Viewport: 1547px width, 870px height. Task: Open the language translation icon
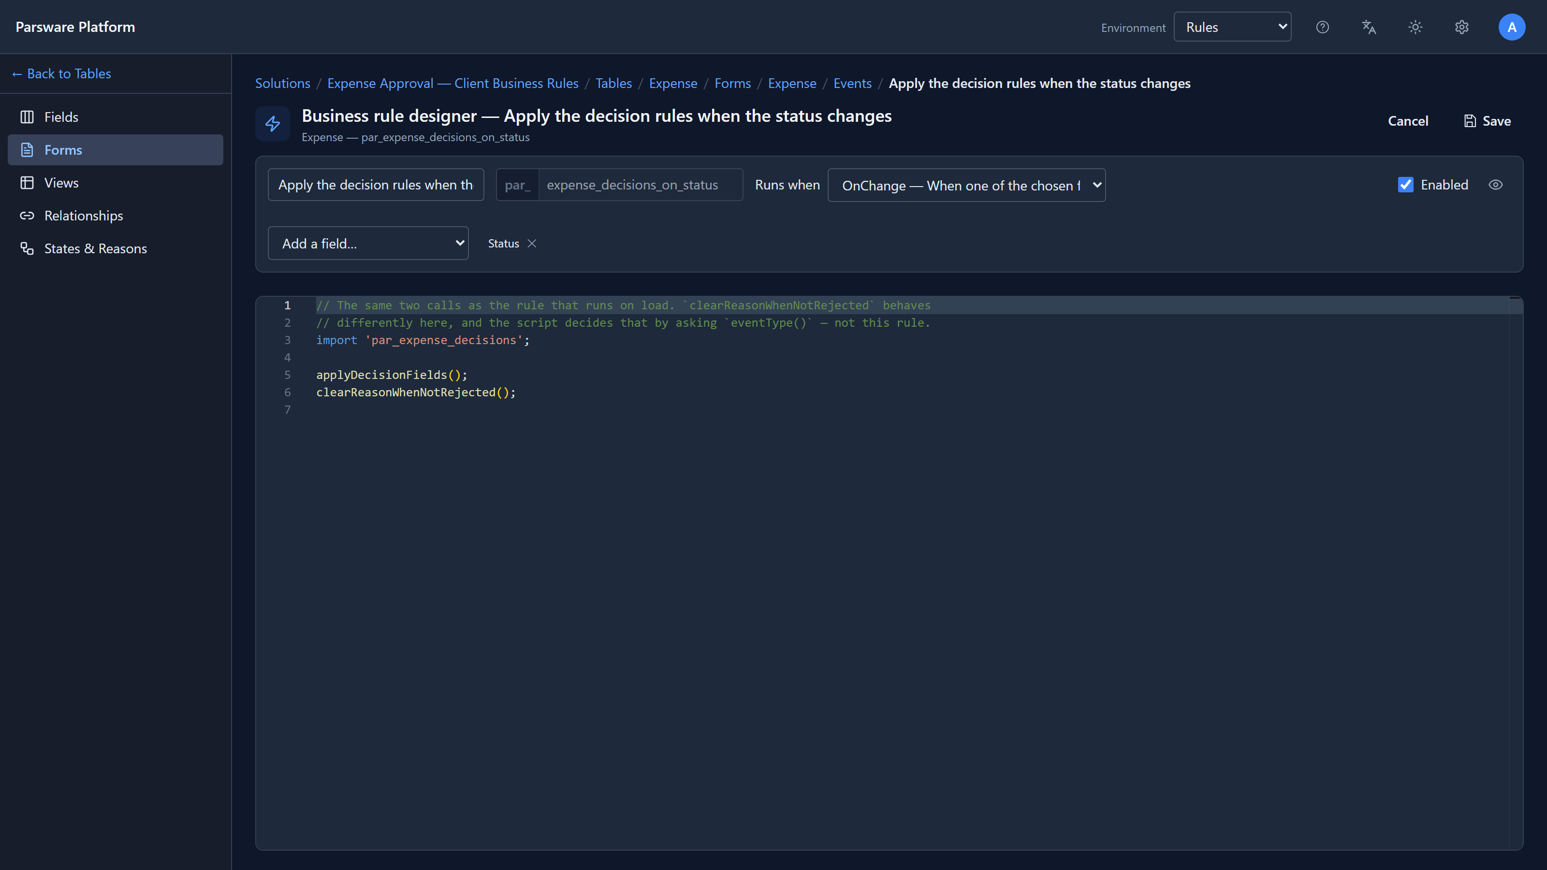[1369, 27]
